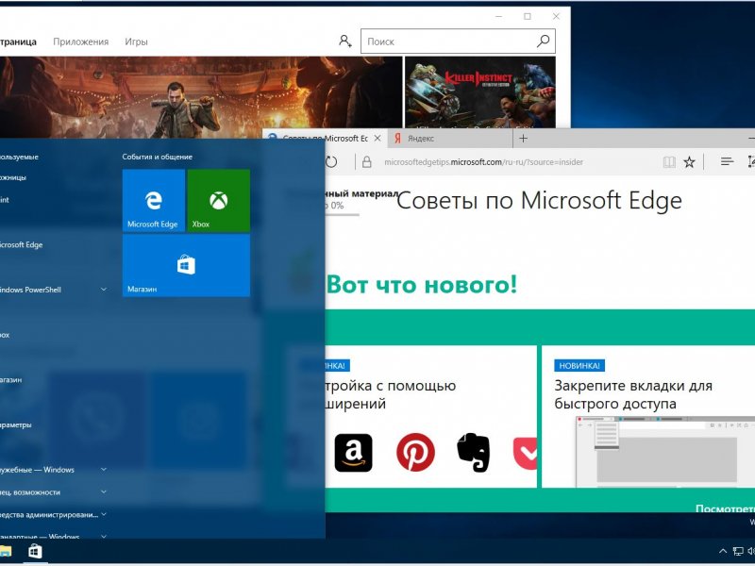Open a new tab in Edge
The height and width of the screenshot is (566, 755).
524,139
